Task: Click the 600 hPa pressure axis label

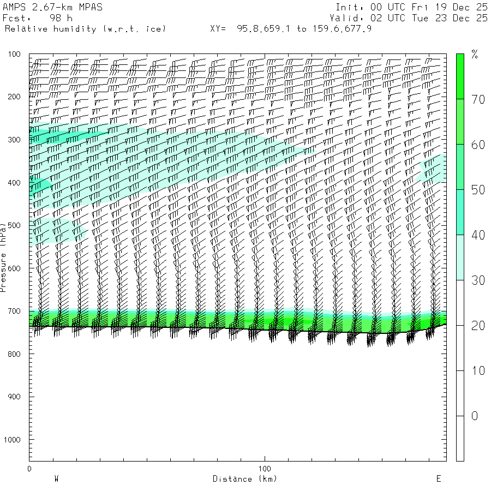Action: tap(14, 268)
